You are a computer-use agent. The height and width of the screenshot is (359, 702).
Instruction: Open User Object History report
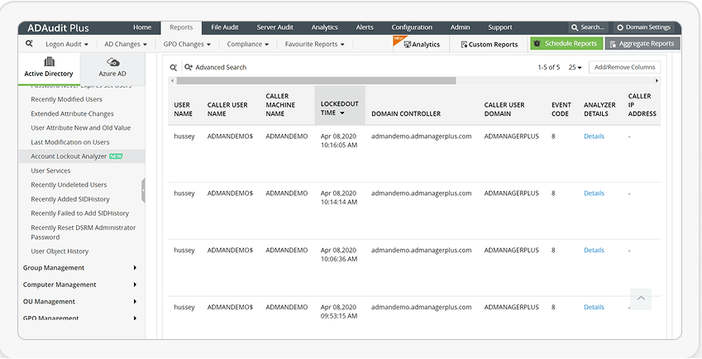(60, 251)
